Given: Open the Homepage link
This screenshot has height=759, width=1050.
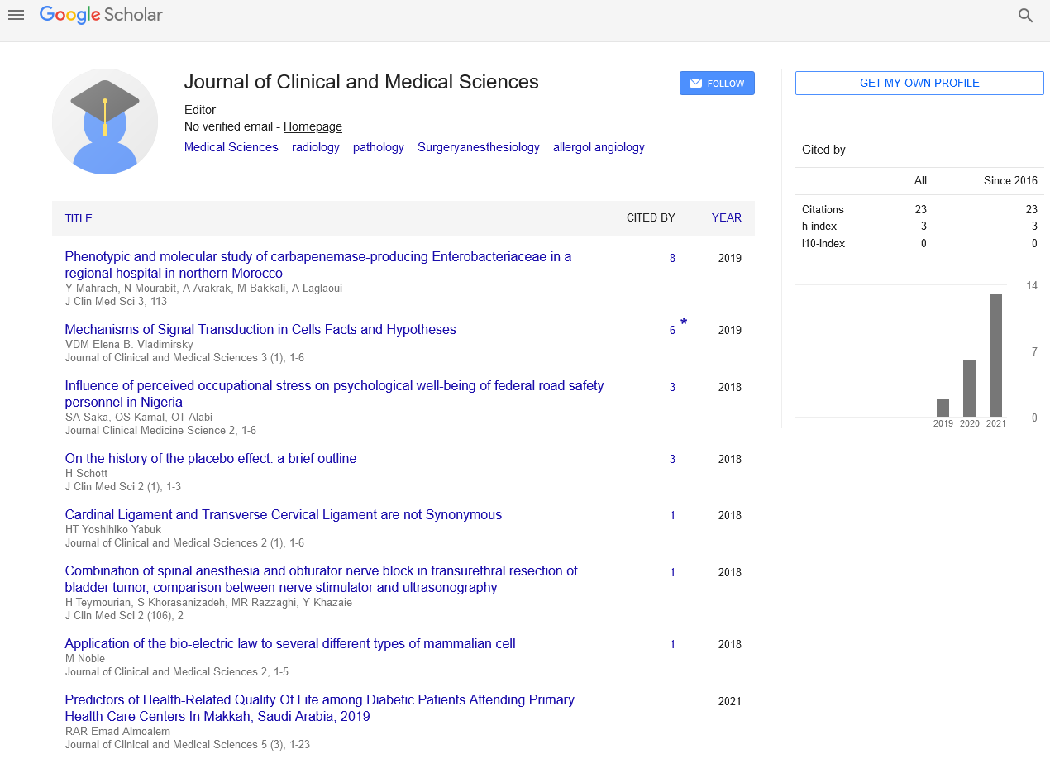Looking at the screenshot, I should point(313,126).
